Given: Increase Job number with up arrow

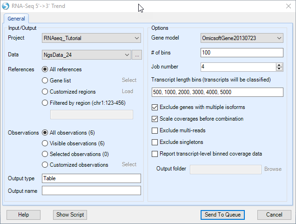Looking at the screenshot, I should (x=279, y=65).
